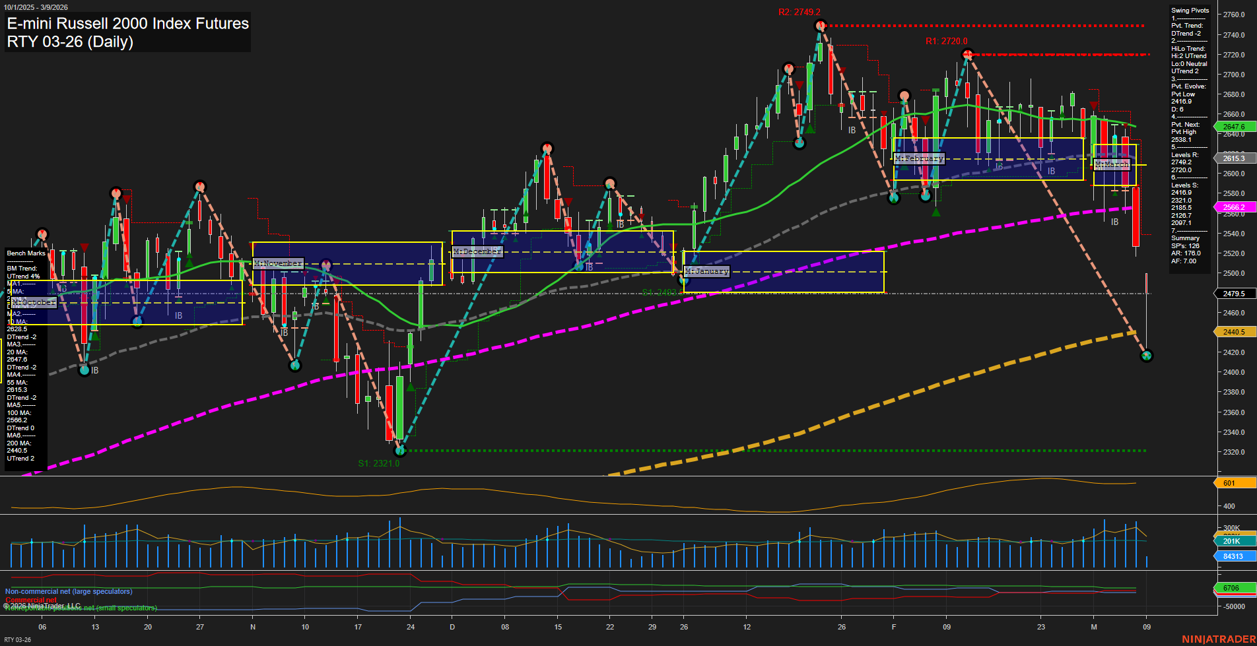The height and width of the screenshot is (646, 1257).
Task: Select the red swing high dot at R2 peak
Action: (x=821, y=24)
